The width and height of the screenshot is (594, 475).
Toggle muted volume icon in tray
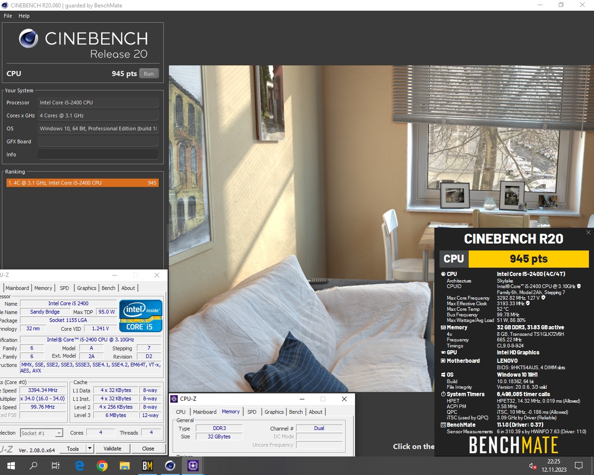pos(533,466)
